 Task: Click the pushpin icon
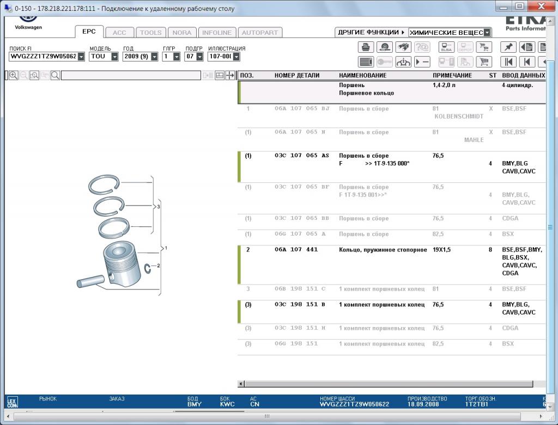[x=508, y=47]
